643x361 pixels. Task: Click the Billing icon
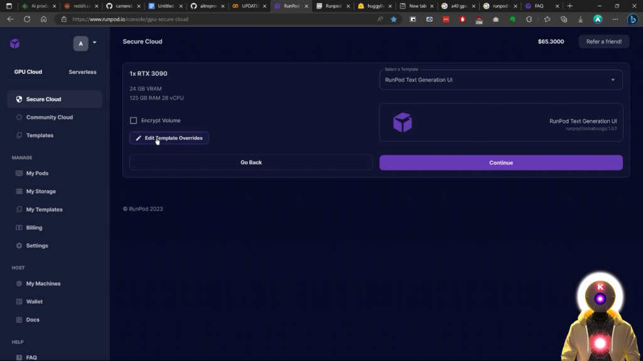[x=19, y=227]
